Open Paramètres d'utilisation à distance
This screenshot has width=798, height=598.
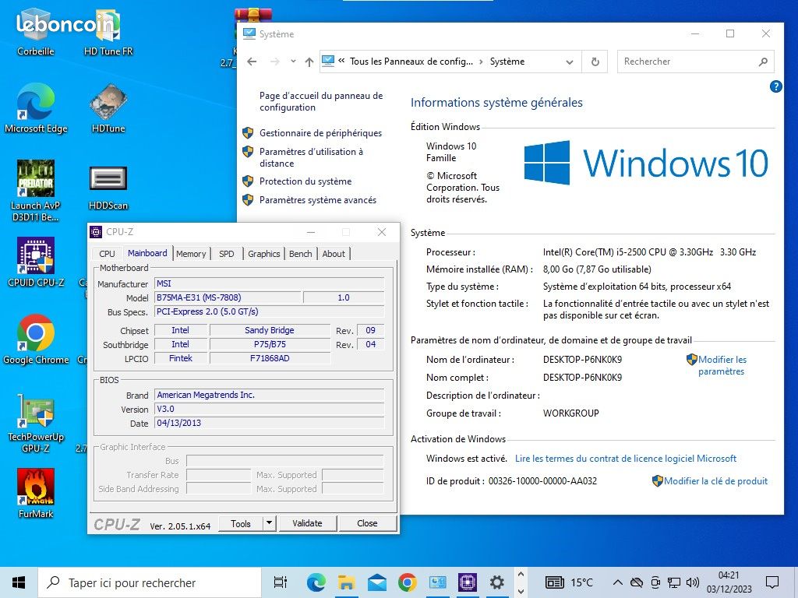click(x=311, y=157)
